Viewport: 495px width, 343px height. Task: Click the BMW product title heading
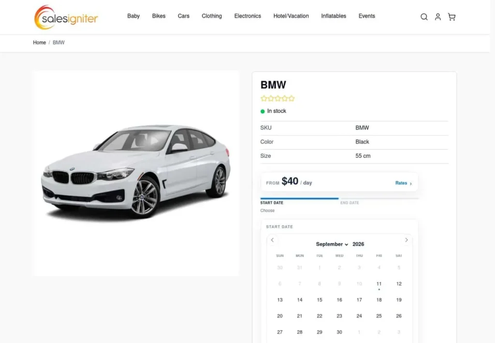(273, 85)
